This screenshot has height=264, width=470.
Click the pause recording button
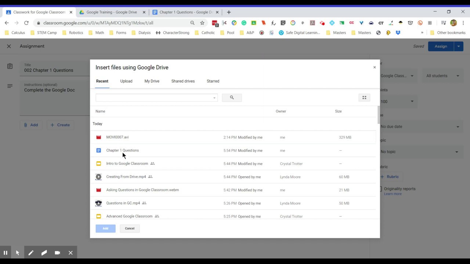(x=5, y=253)
